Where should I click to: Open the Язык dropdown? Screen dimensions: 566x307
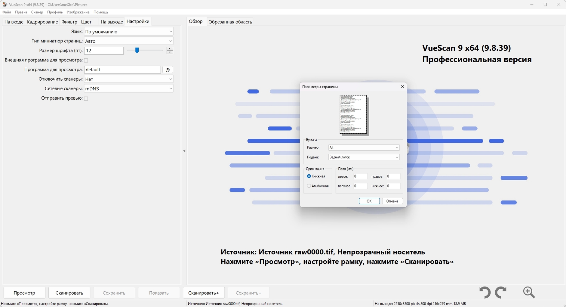[129, 32]
